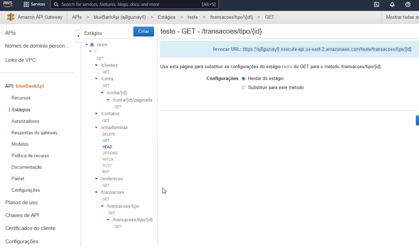
Task: Go to Recursos section
Action: click(21, 98)
